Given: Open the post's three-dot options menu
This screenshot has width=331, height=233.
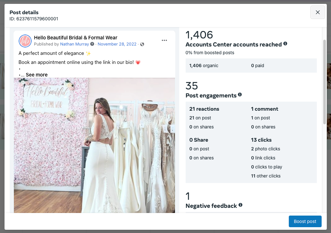Looking at the screenshot, I should coord(164,40).
